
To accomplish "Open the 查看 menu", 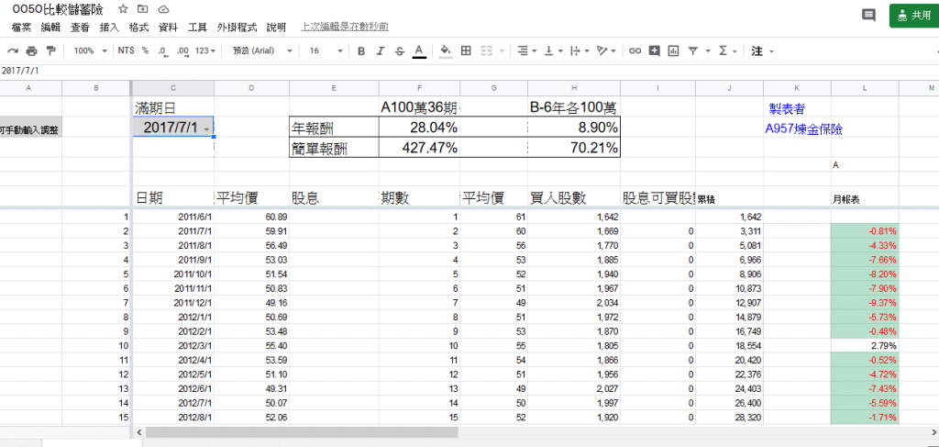I will [x=81, y=28].
